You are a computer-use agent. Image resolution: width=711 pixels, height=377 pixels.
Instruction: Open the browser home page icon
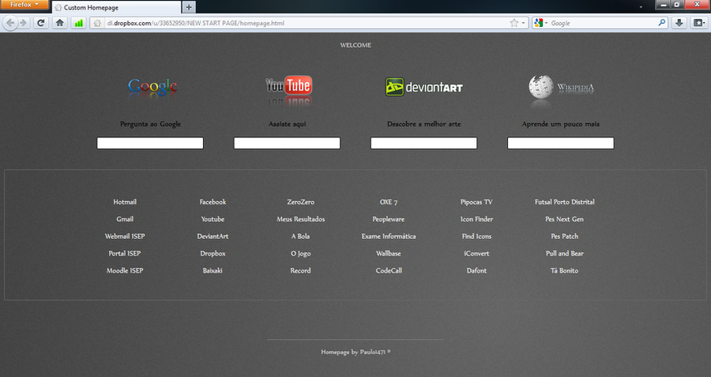[59, 23]
